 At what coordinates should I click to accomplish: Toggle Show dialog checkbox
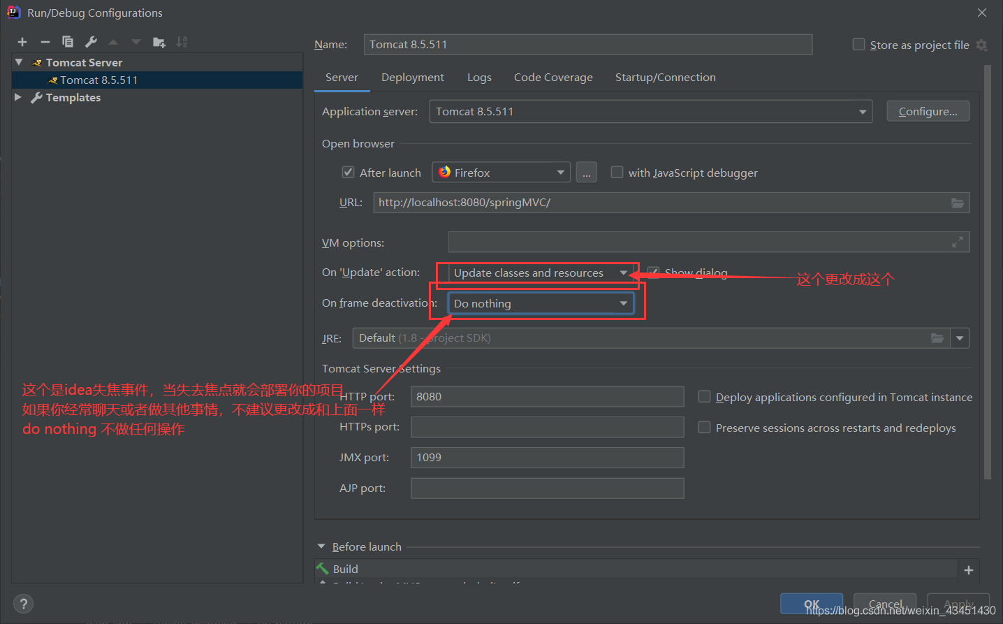point(653,272)
